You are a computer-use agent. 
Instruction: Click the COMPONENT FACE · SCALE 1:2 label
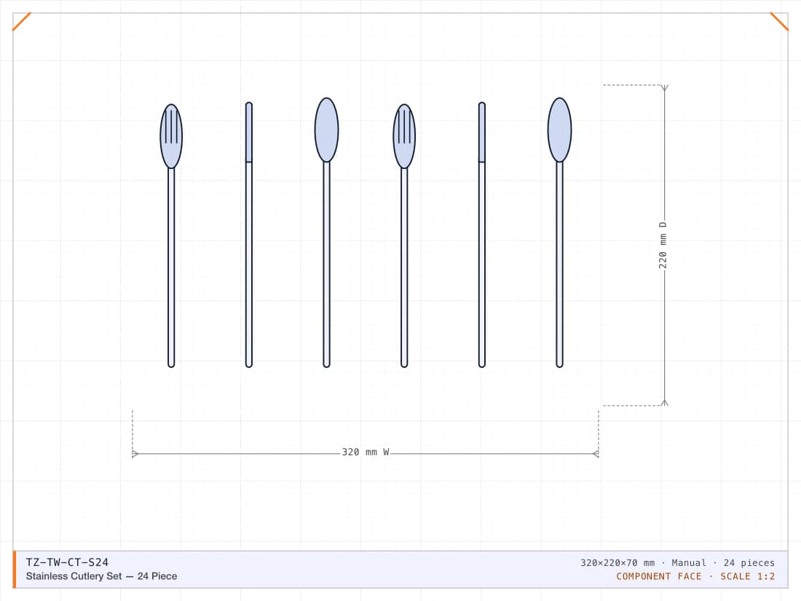[x=695, y=576]
